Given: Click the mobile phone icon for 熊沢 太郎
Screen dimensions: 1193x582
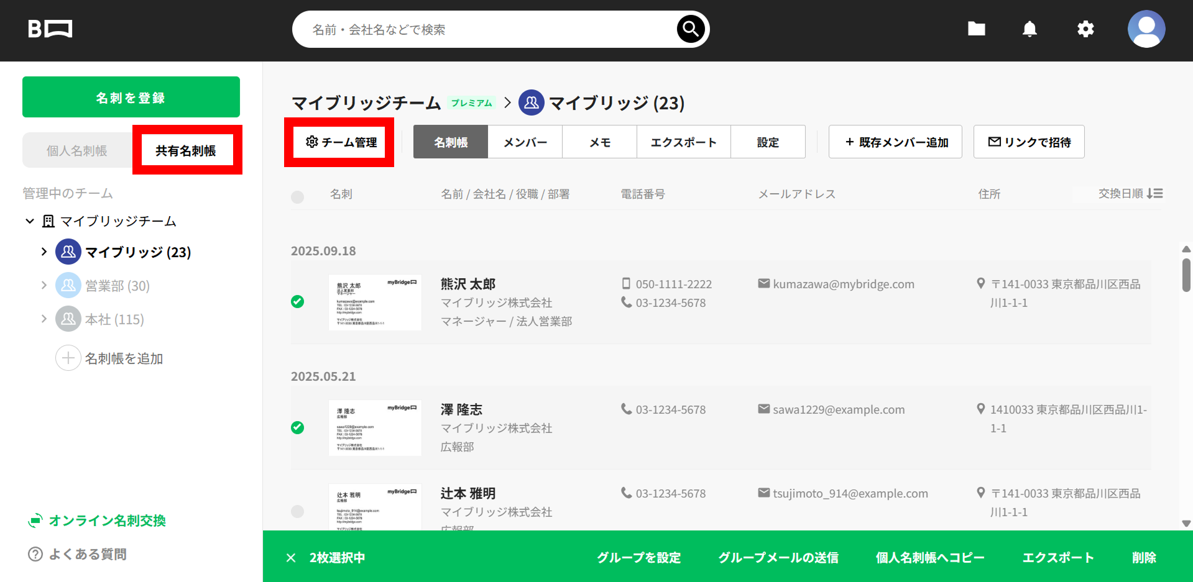Looking at the screenshot, I should [626, 284].
